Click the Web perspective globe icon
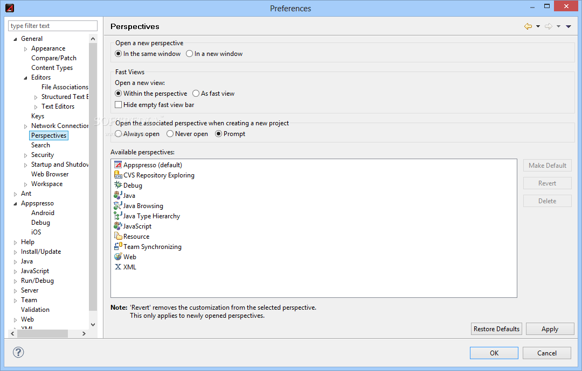 click(x=118, y=257)
